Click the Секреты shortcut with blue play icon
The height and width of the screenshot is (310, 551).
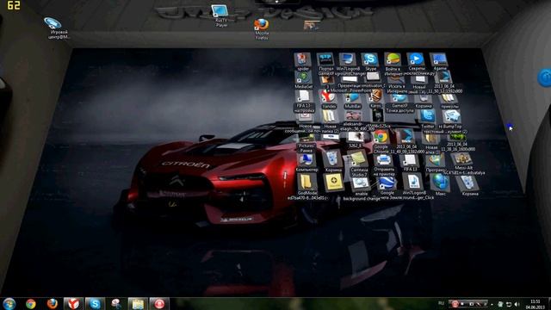pos(416,60)
